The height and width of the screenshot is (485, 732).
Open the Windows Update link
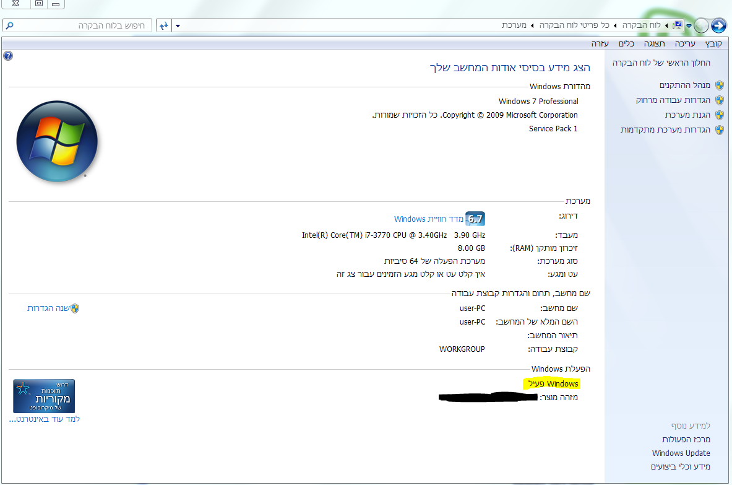pos(681,453)
